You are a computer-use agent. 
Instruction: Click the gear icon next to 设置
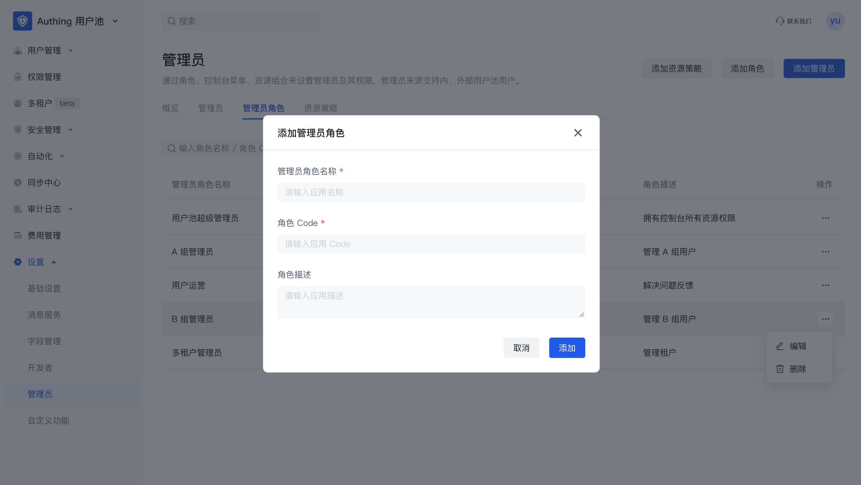tap(18, 262)
